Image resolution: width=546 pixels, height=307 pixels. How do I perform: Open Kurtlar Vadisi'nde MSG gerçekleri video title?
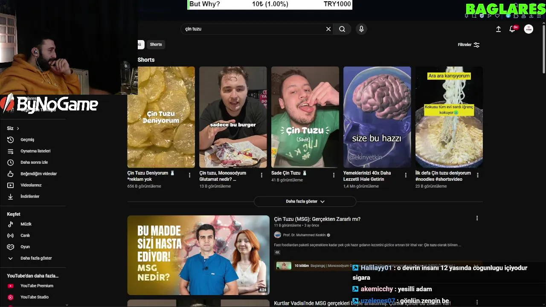point(362,303)
